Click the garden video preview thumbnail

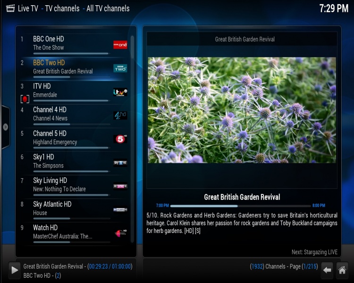point(242,110)
